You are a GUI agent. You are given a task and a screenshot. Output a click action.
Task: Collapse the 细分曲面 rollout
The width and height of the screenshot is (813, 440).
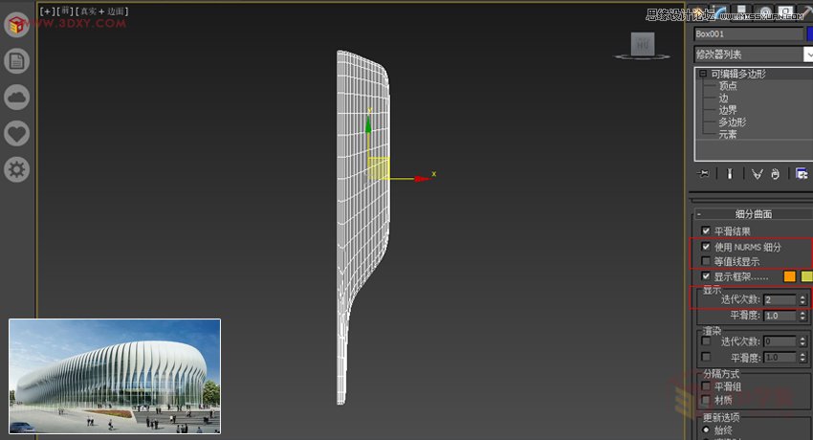click(x=699, y=214)
